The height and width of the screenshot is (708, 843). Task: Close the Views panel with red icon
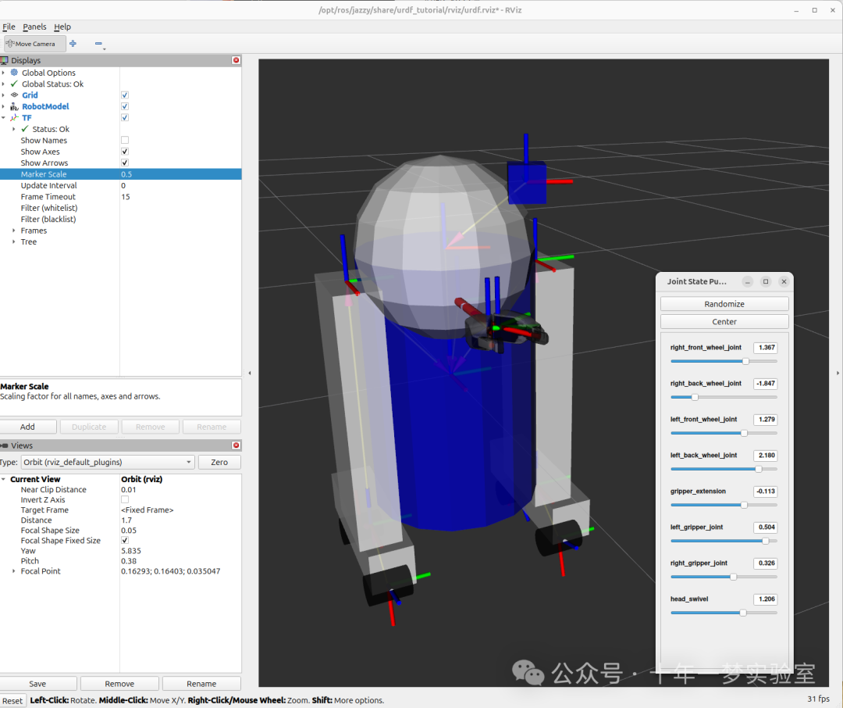point(236,445)
